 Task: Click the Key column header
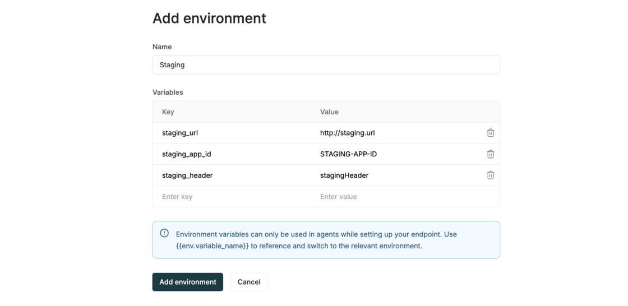(x=168, y=112)
